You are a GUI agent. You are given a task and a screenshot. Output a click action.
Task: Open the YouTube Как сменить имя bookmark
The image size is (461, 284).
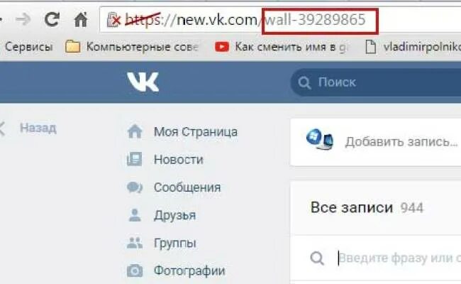[281, 47]
